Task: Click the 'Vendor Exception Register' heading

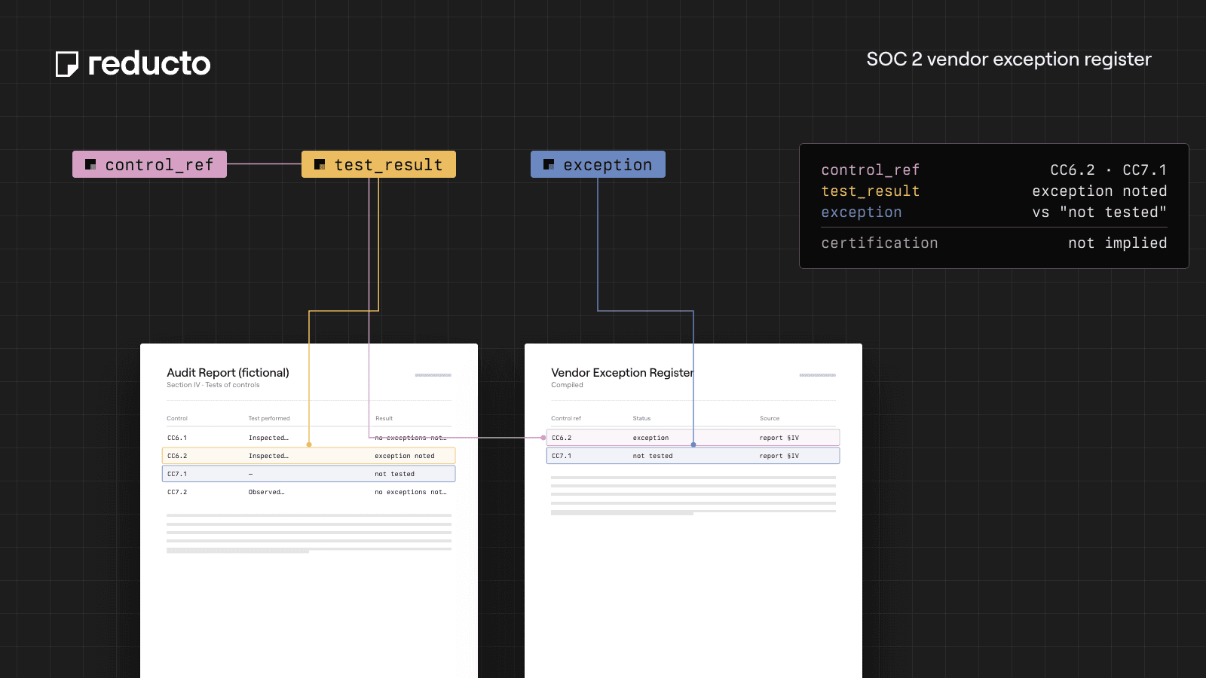Action: click(x=622, y=373)
